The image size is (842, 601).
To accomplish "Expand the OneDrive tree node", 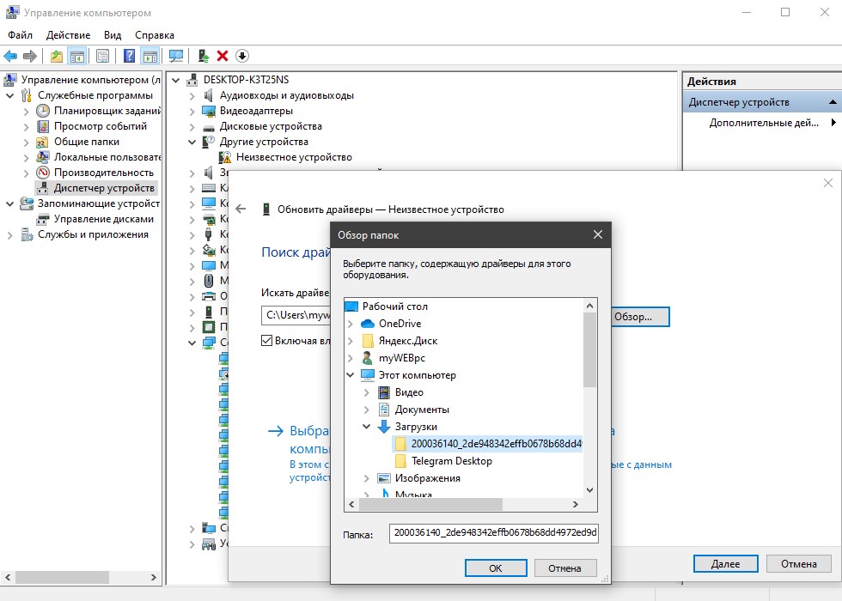I will pyautogui.click(x=351, y=324).
